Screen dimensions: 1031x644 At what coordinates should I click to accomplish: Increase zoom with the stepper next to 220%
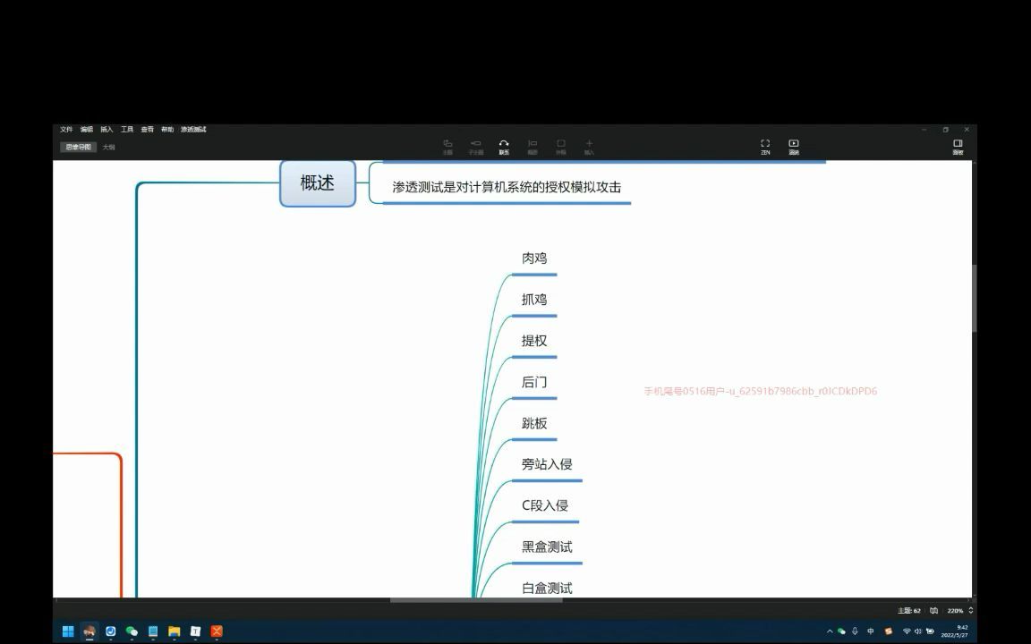coord(971,607)
